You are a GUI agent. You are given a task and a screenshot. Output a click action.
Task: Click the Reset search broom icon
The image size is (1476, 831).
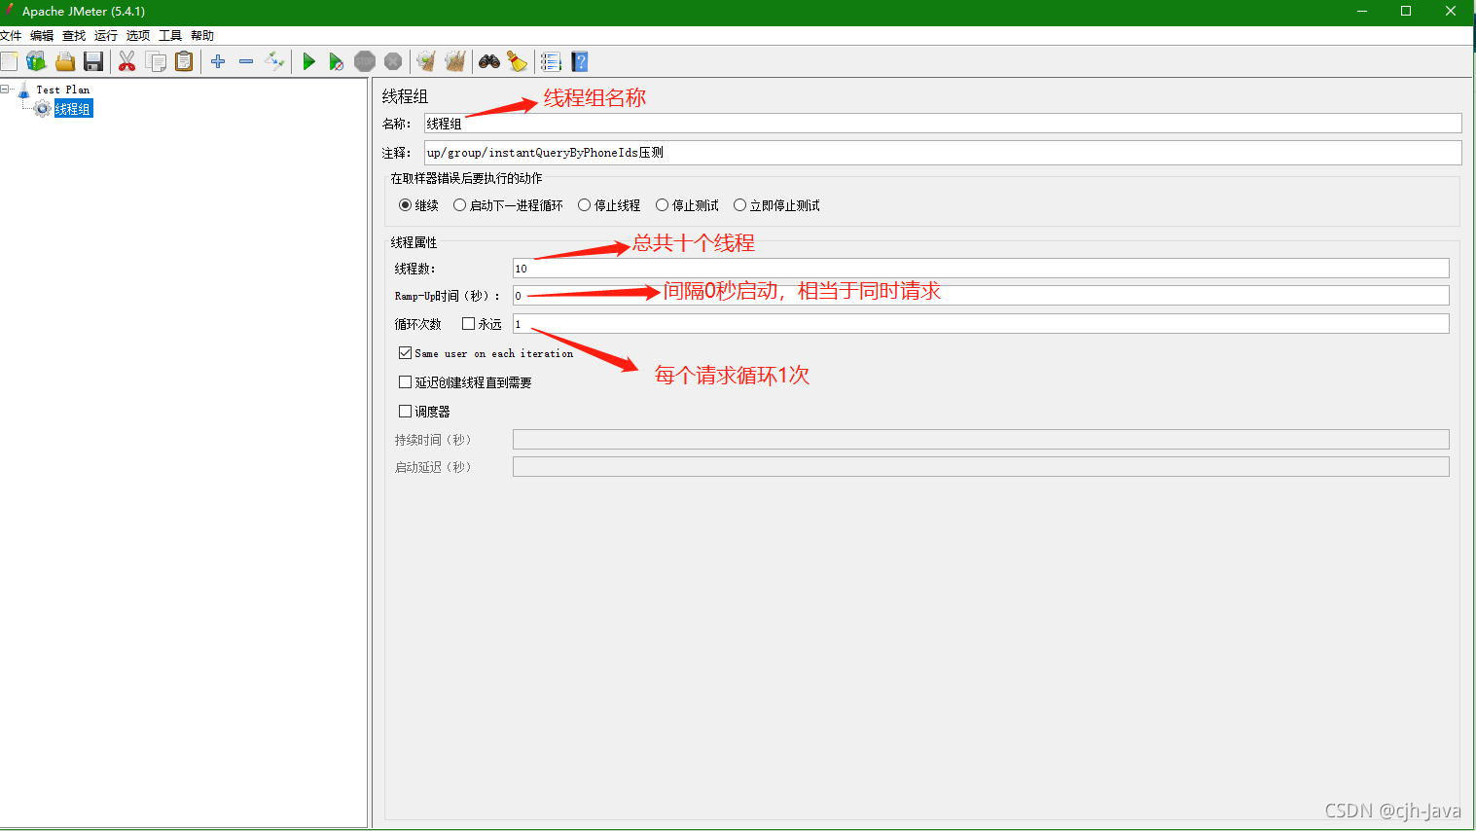point(518,62)
